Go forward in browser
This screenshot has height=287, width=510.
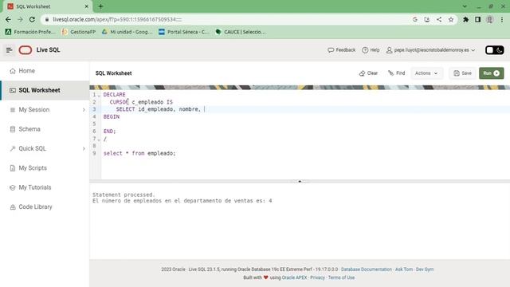(20, 19)
